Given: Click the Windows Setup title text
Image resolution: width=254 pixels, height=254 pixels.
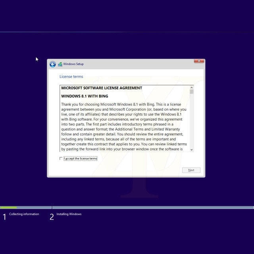Looking at the screenshot, I should pos(73,64).
